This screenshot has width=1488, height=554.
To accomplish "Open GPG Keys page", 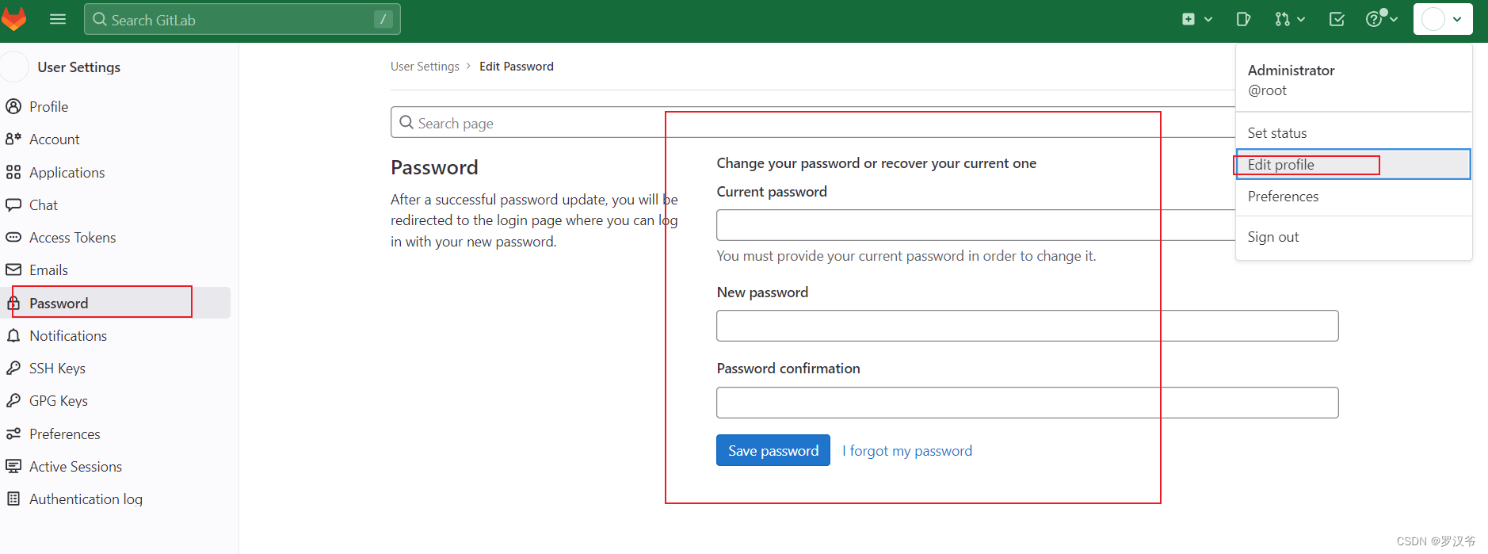I will point(59,400).
